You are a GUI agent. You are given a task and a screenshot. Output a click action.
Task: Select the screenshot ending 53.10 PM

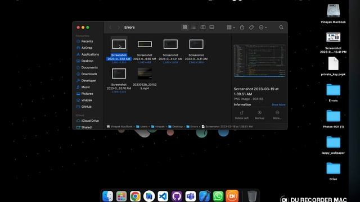pyautogui.click(x=119, y=74)
